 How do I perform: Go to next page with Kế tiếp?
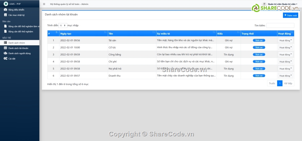point(288,84)
